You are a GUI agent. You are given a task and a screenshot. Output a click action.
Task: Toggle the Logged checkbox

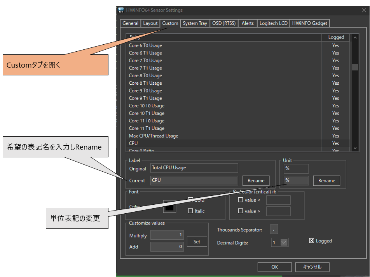[312, 240]
